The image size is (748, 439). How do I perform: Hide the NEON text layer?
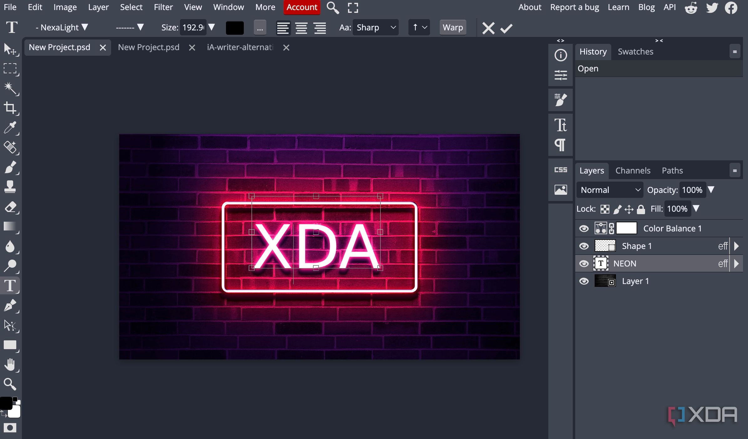click(x=584, y=263)
